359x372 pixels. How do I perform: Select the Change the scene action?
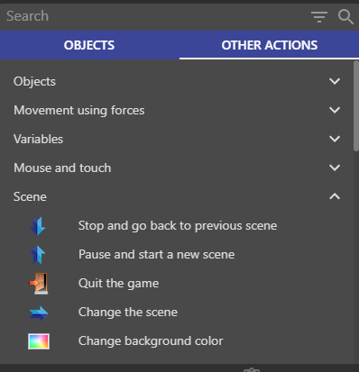point(128,313)
